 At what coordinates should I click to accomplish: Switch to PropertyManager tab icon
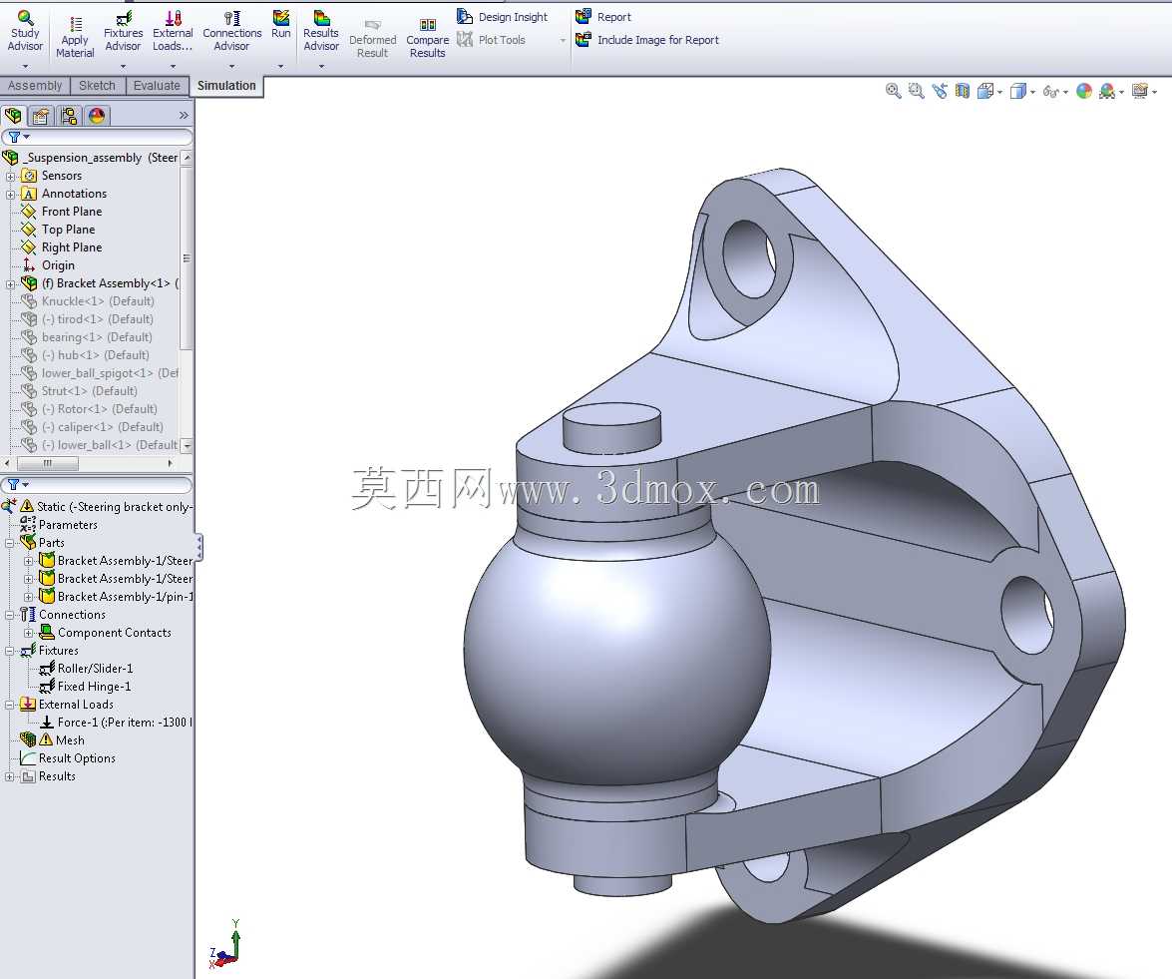point(41,116)
